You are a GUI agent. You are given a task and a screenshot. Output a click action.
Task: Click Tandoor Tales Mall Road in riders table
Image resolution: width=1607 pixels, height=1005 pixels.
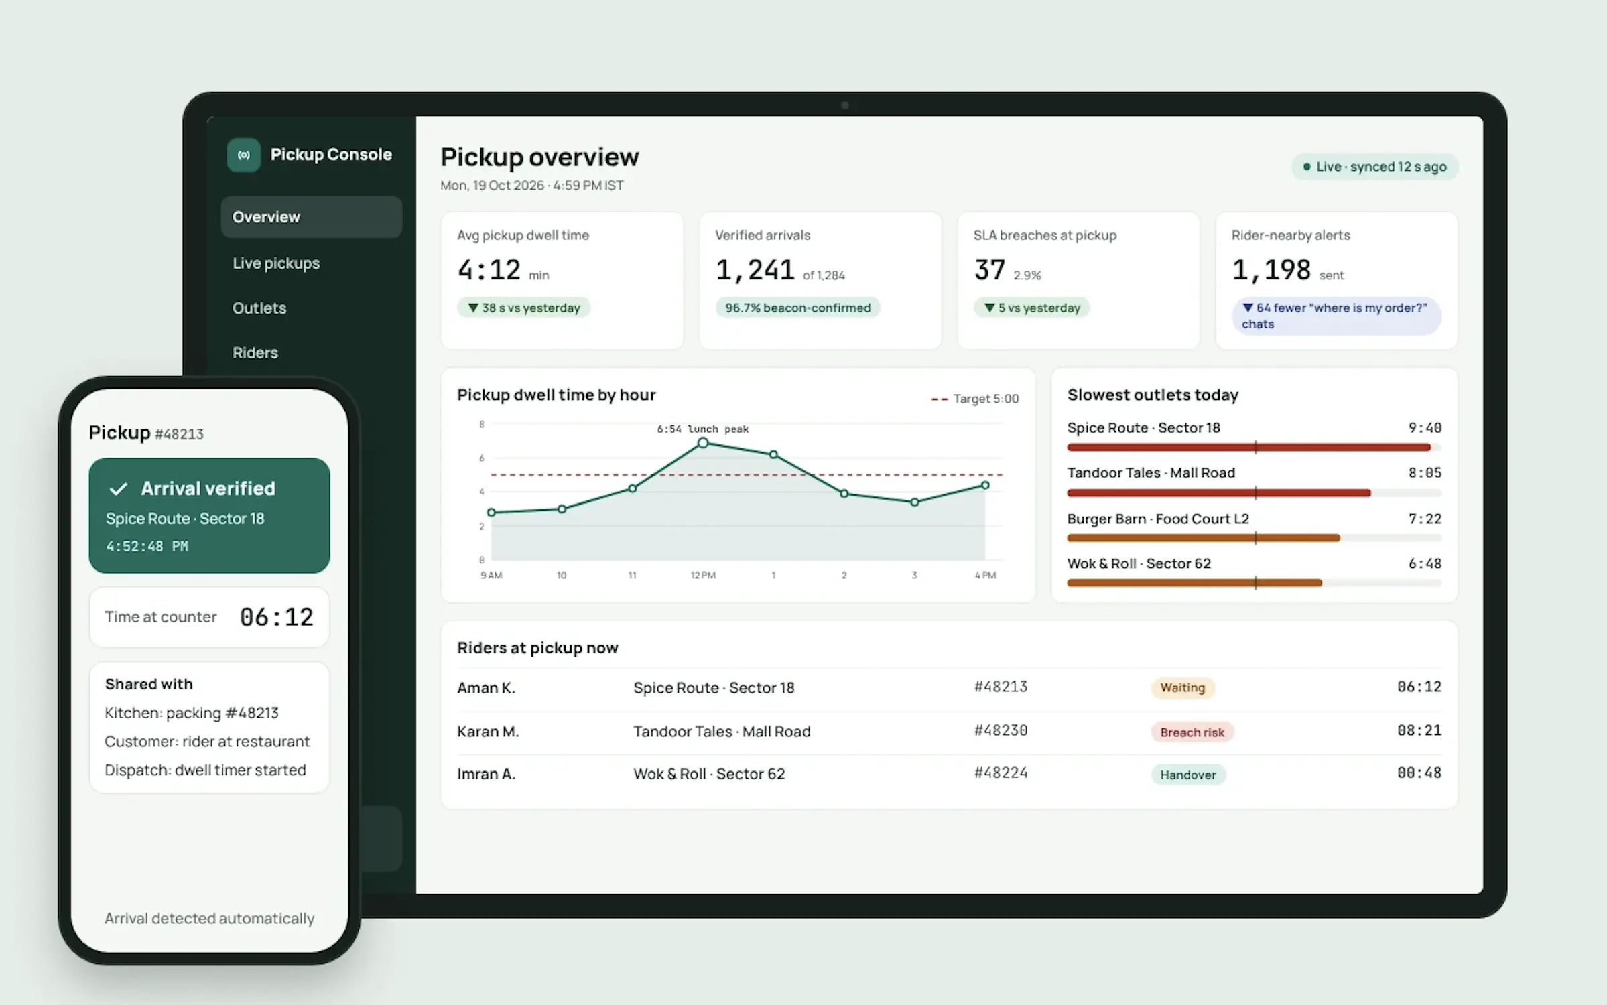click(x=722, y=732)
